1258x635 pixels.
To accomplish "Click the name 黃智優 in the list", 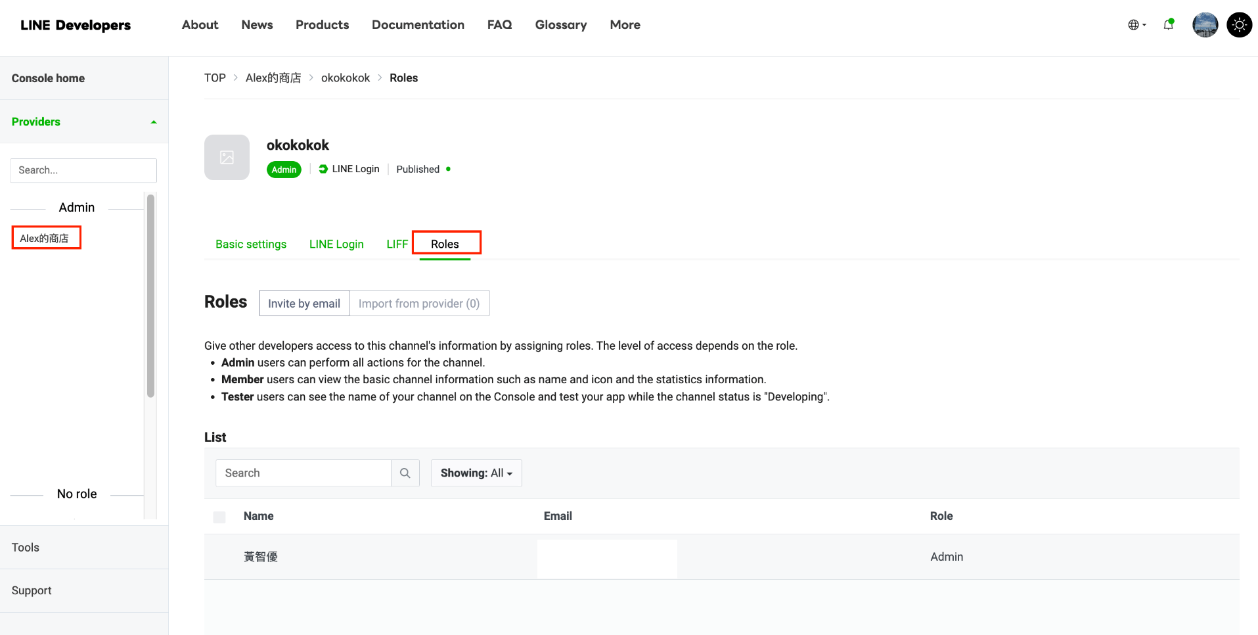I will pos(261,557).
